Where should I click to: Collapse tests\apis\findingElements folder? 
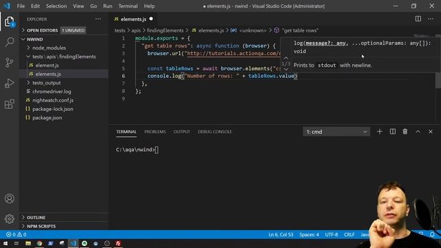coord(63,56)
